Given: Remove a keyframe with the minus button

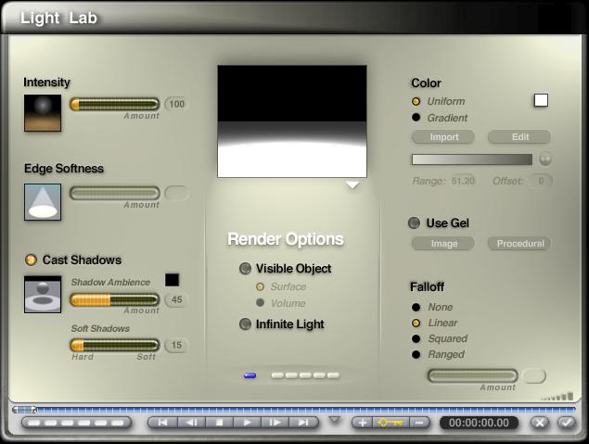Looking at the screenshot, I should point(419,423).
